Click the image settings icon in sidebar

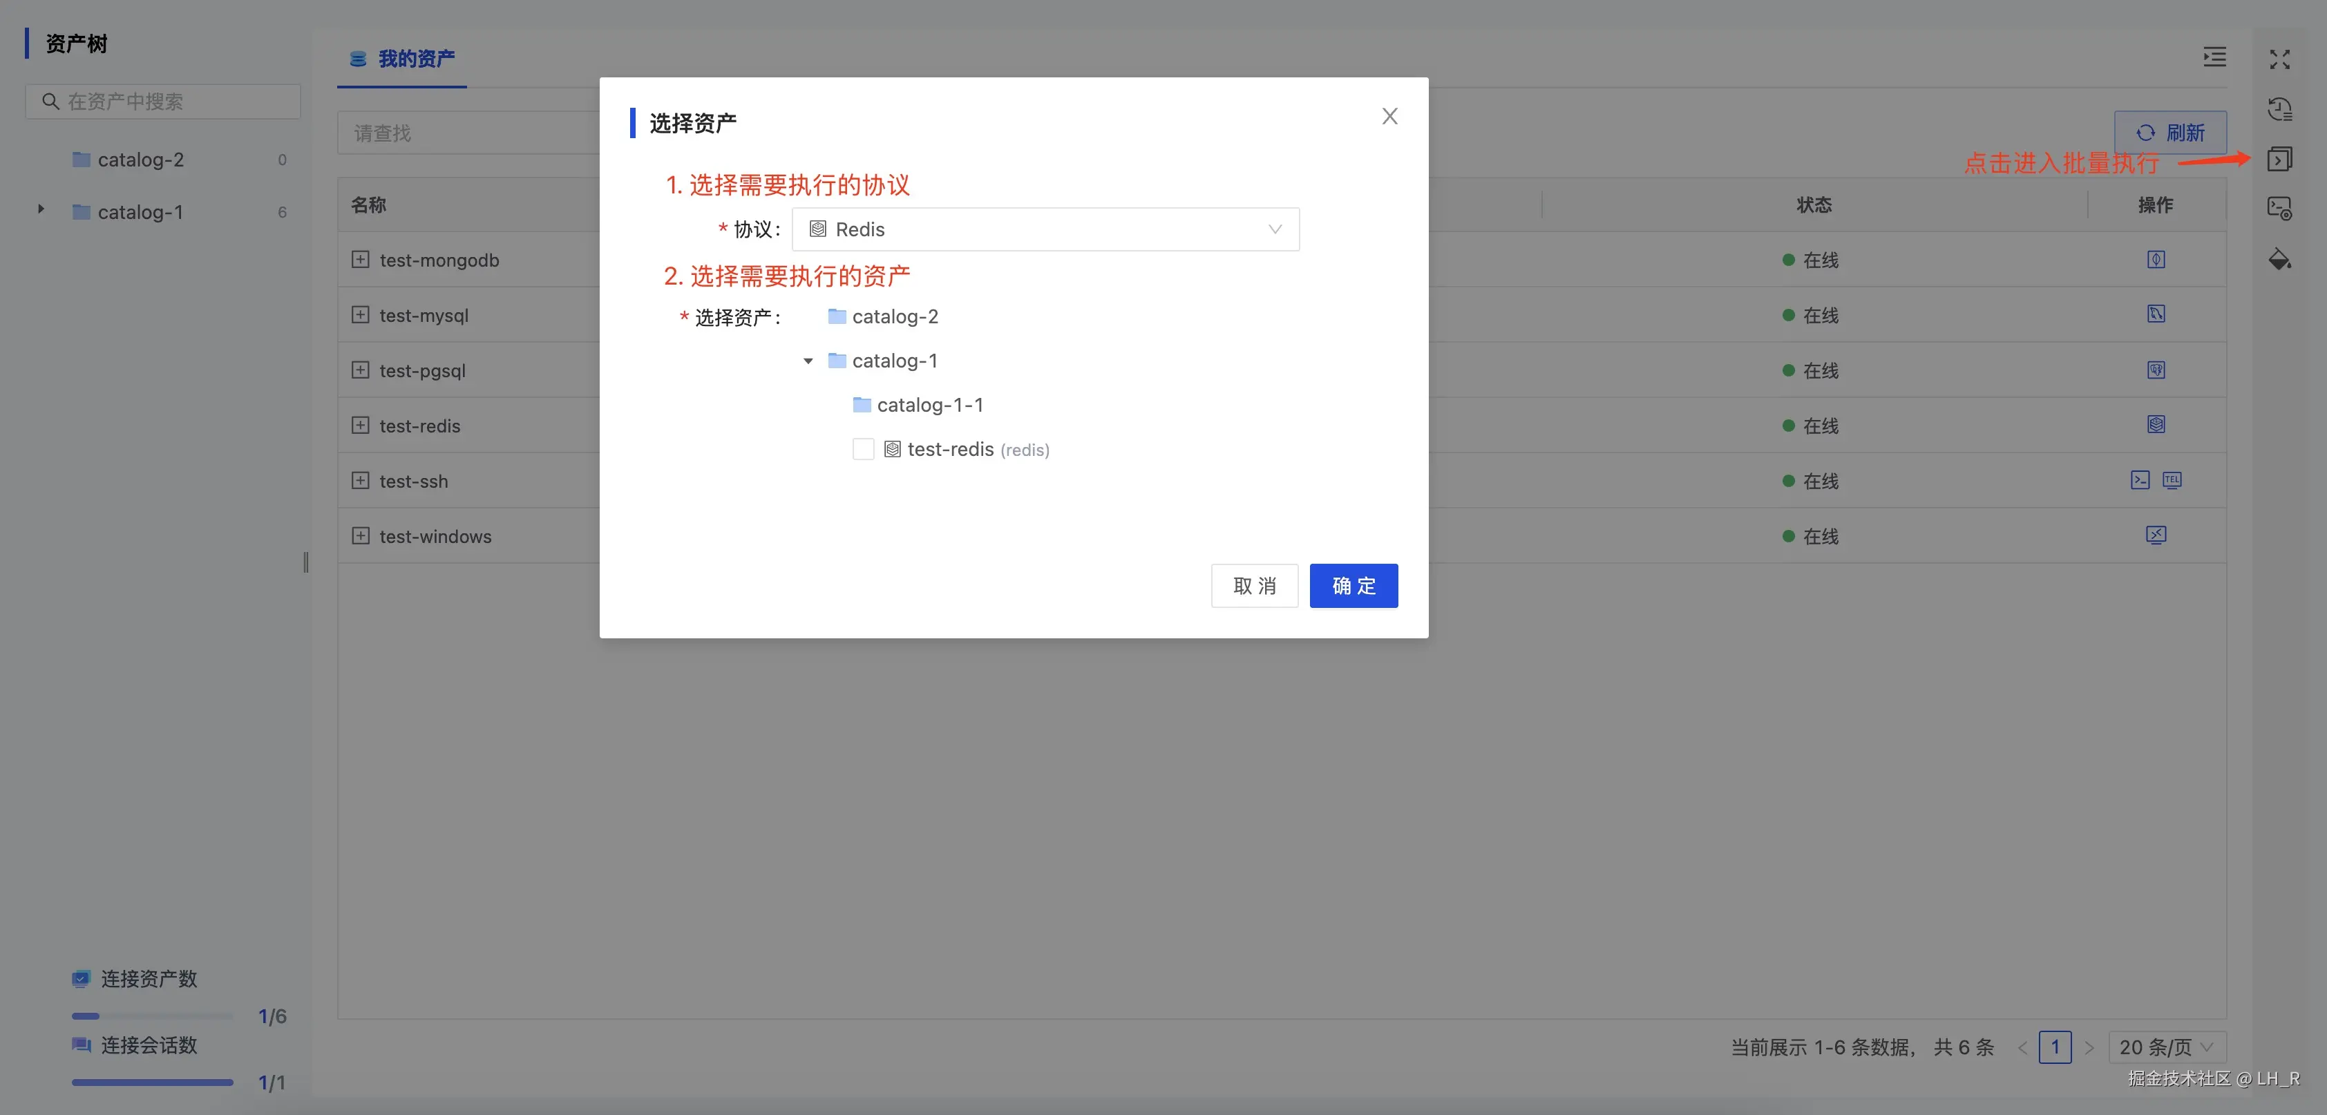coord(2279,209)
